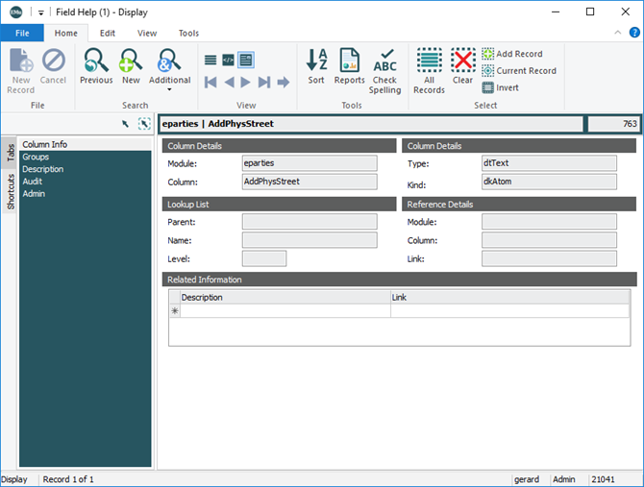This screenshot has width=644, height=487.
Task: Open the Quick Access Toolbar dropdown arrow
Action: 41,12
